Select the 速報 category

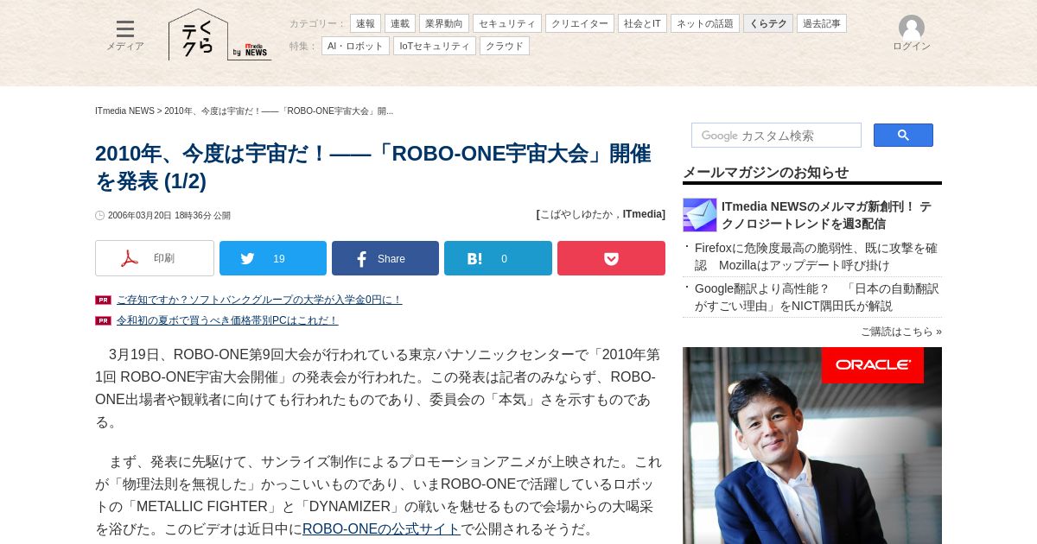pos(366,23)
